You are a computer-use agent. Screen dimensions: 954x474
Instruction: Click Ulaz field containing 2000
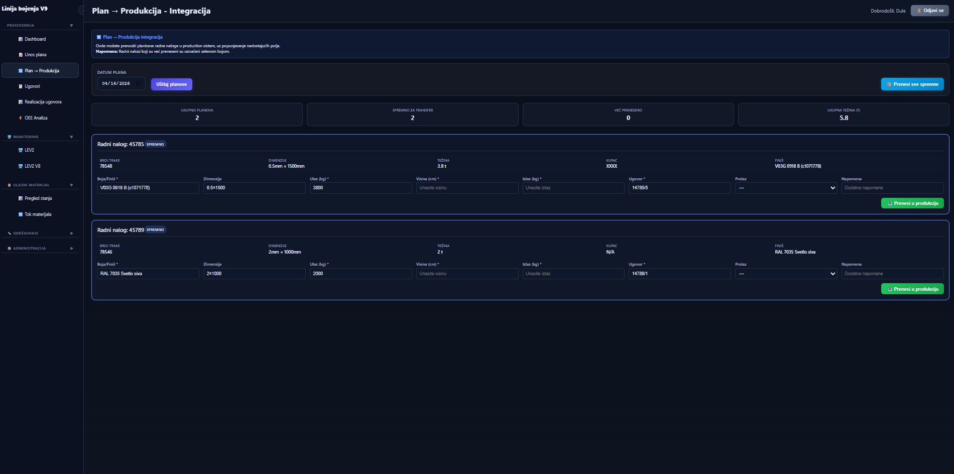tap(361, 274)
